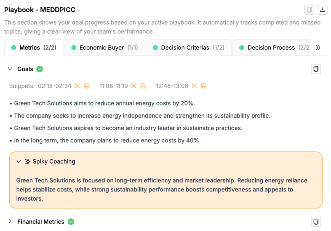This screenshot has width=331, height=231.
Task: Cut the 12:48-13:06 snippet with scissors icon
Action: pos(194,86)
